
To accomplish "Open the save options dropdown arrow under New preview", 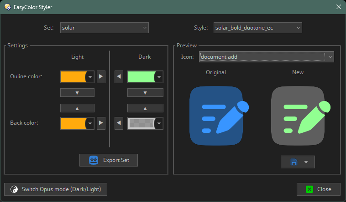I will click(306, 162).
